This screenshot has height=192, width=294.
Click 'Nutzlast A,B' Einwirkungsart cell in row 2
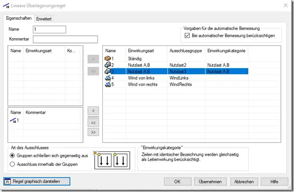click(139, 65)
